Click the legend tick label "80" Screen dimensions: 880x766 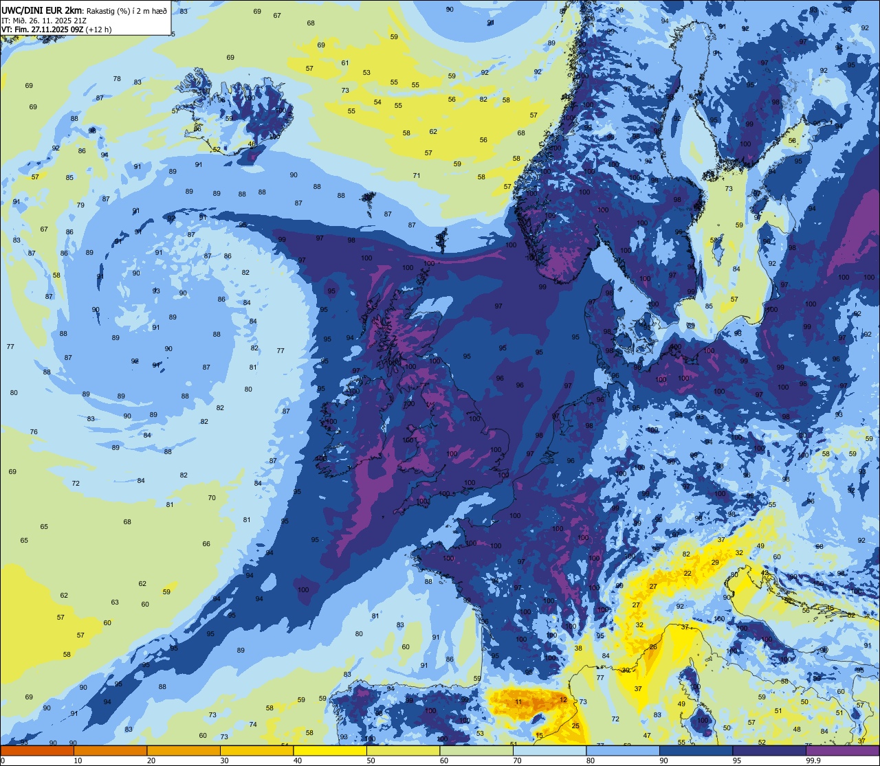click(591, 761)
